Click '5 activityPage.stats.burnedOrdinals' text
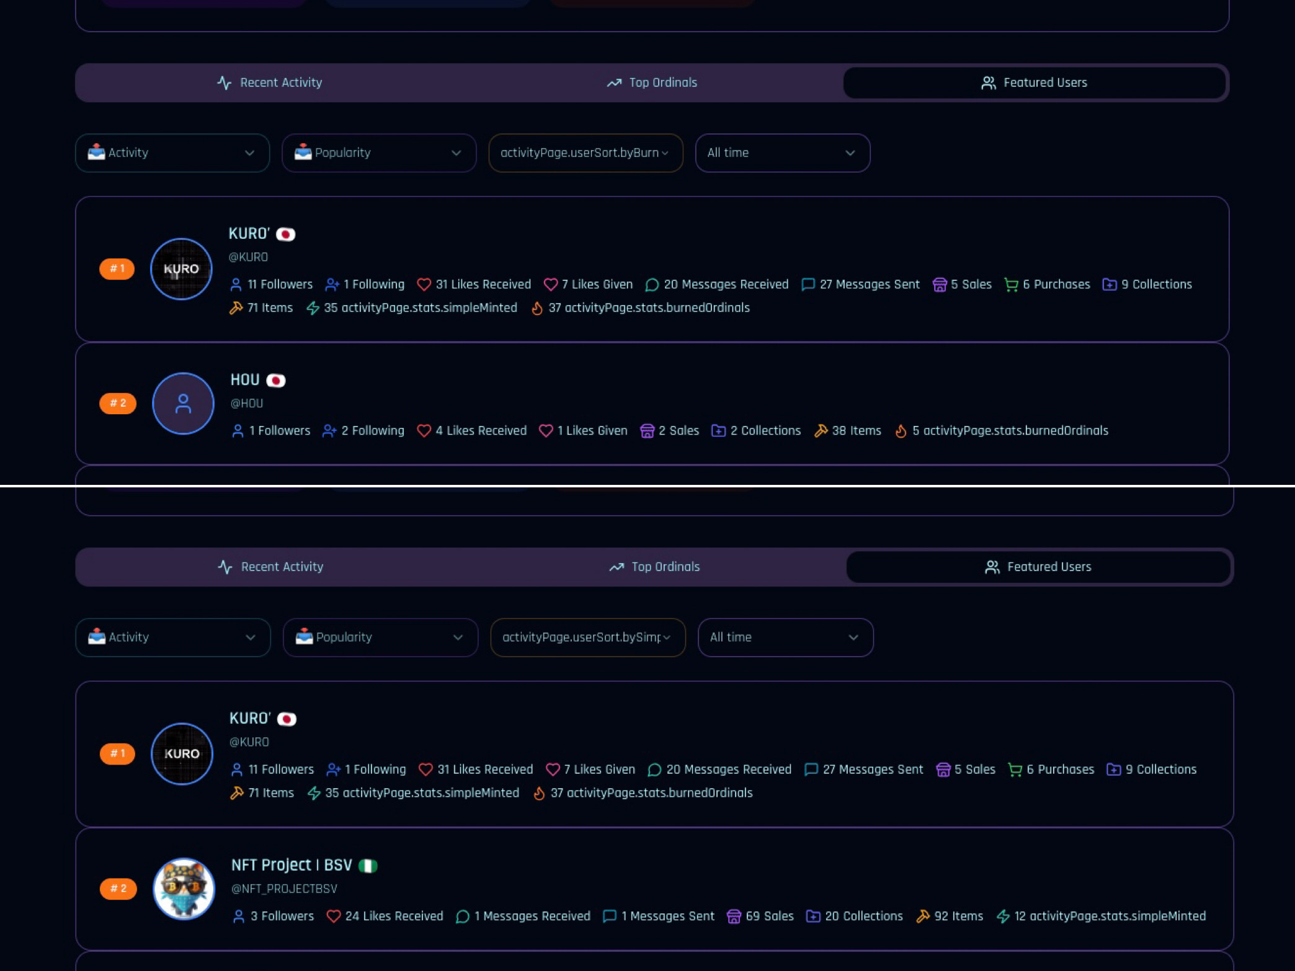Screen dimensions: 1295x971 [1010, 430]
